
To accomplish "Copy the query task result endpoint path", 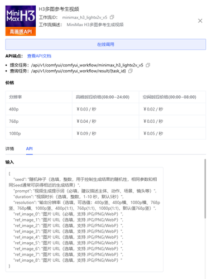I will 131,71.
